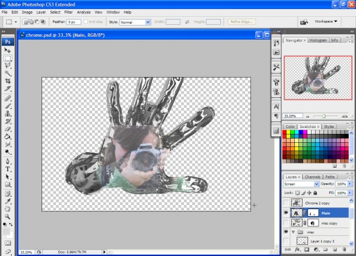Add layer style with fx icon
356x256 pixels.
coord(297,249)
